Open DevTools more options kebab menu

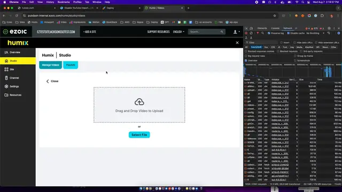point(334,28)
